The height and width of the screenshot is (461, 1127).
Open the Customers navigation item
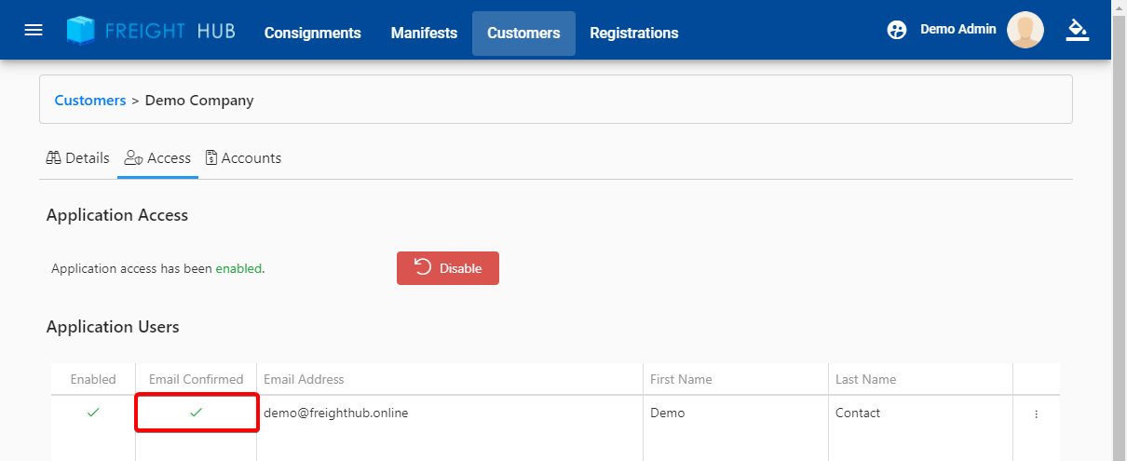point(523,33)
